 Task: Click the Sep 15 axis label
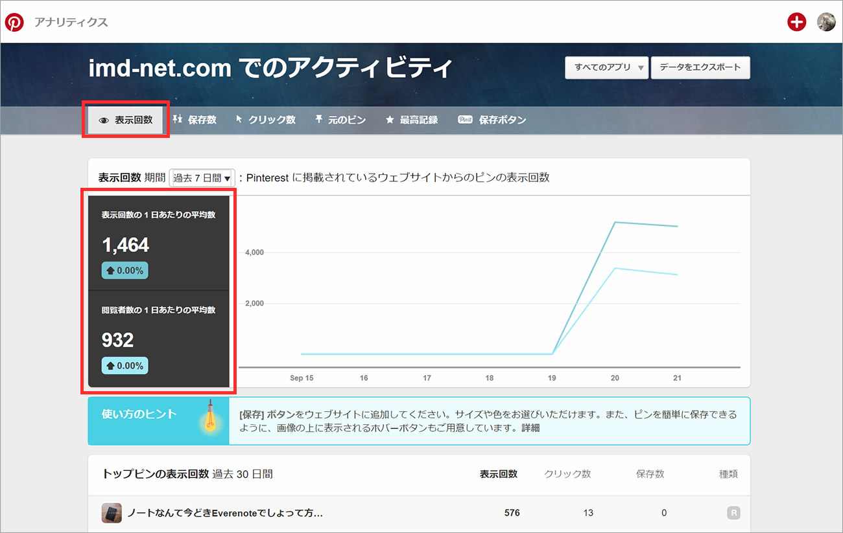(x=302, y=378)
